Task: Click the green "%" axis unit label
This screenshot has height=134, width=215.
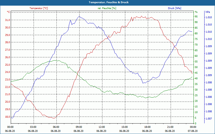Action: click(196, 12)
